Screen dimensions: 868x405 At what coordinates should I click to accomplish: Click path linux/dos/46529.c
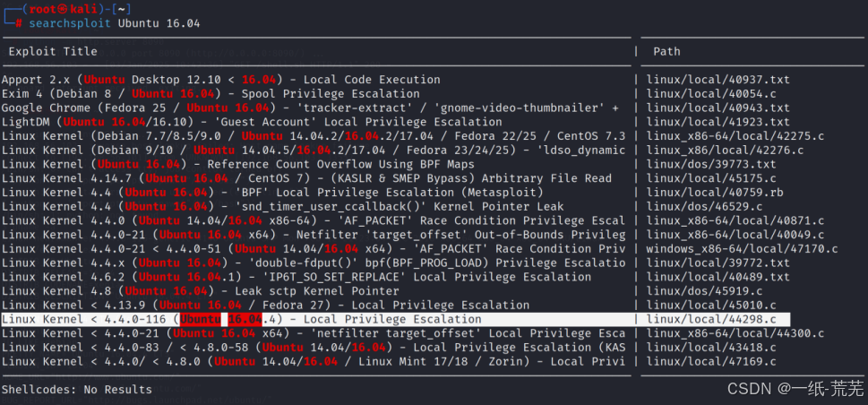(704, 207)
